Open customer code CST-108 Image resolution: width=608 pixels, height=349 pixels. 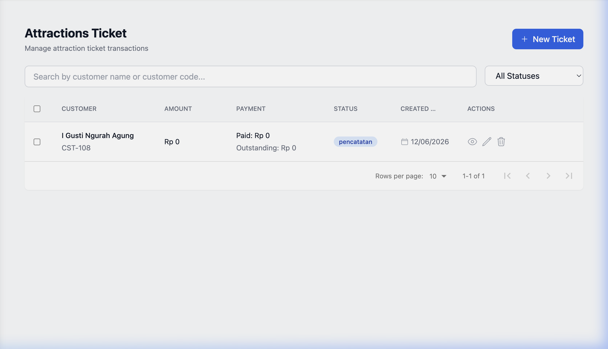(76, 148)
